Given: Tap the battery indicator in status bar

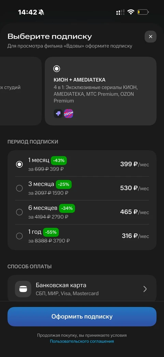Looking at the screenshot, I should (x=143, y=12).
